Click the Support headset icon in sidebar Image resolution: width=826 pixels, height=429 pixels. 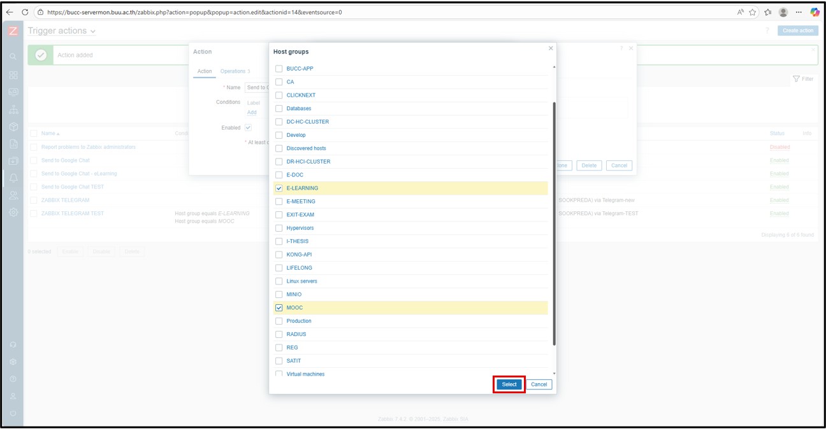point(13,344)
